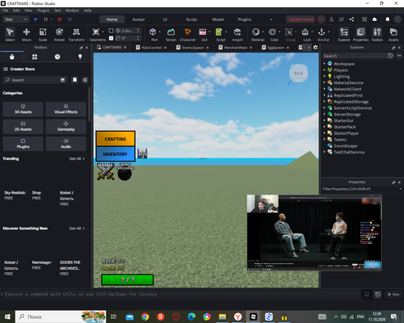Open the Terrain editor

(x=170, y=35)
